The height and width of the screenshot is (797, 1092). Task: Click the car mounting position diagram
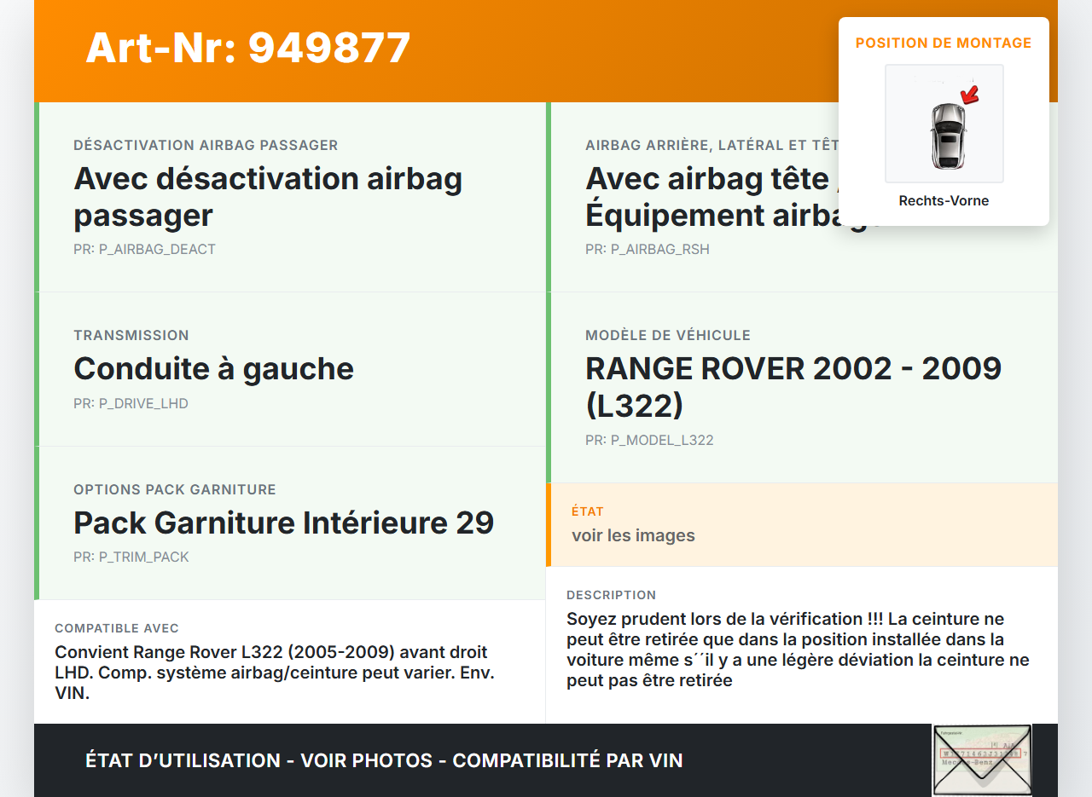click(x=944, y=123)
